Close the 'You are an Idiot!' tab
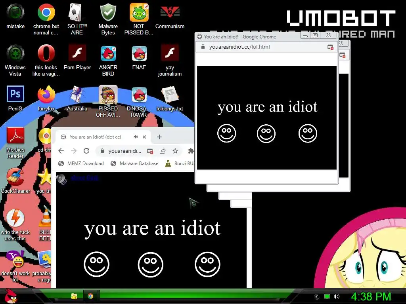406x304 pixels. (144, 137)
